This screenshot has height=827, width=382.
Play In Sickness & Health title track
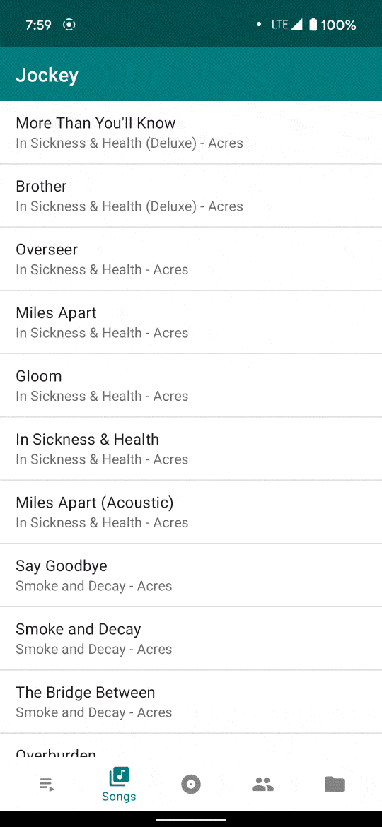tap(191, 449)
